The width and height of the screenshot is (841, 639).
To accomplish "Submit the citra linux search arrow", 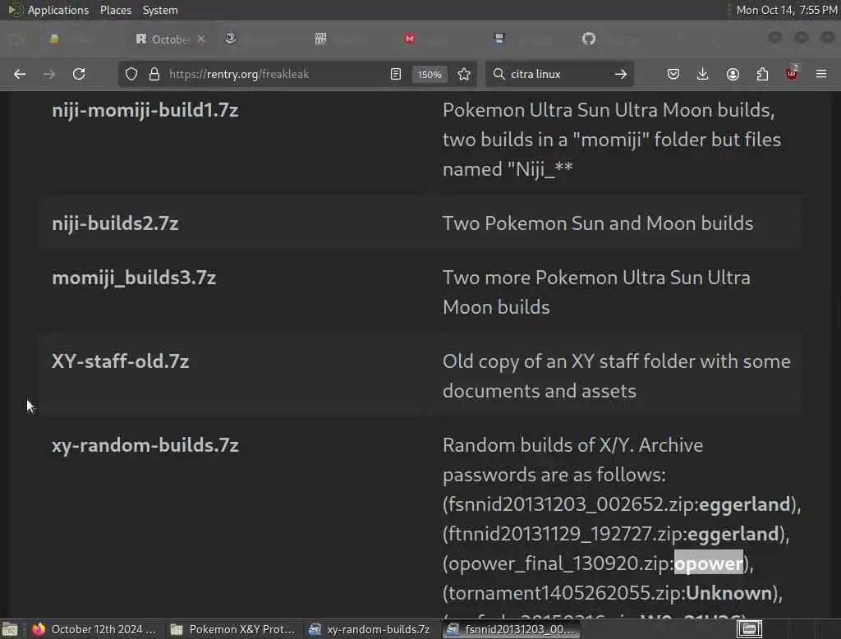I will (621, 74).
